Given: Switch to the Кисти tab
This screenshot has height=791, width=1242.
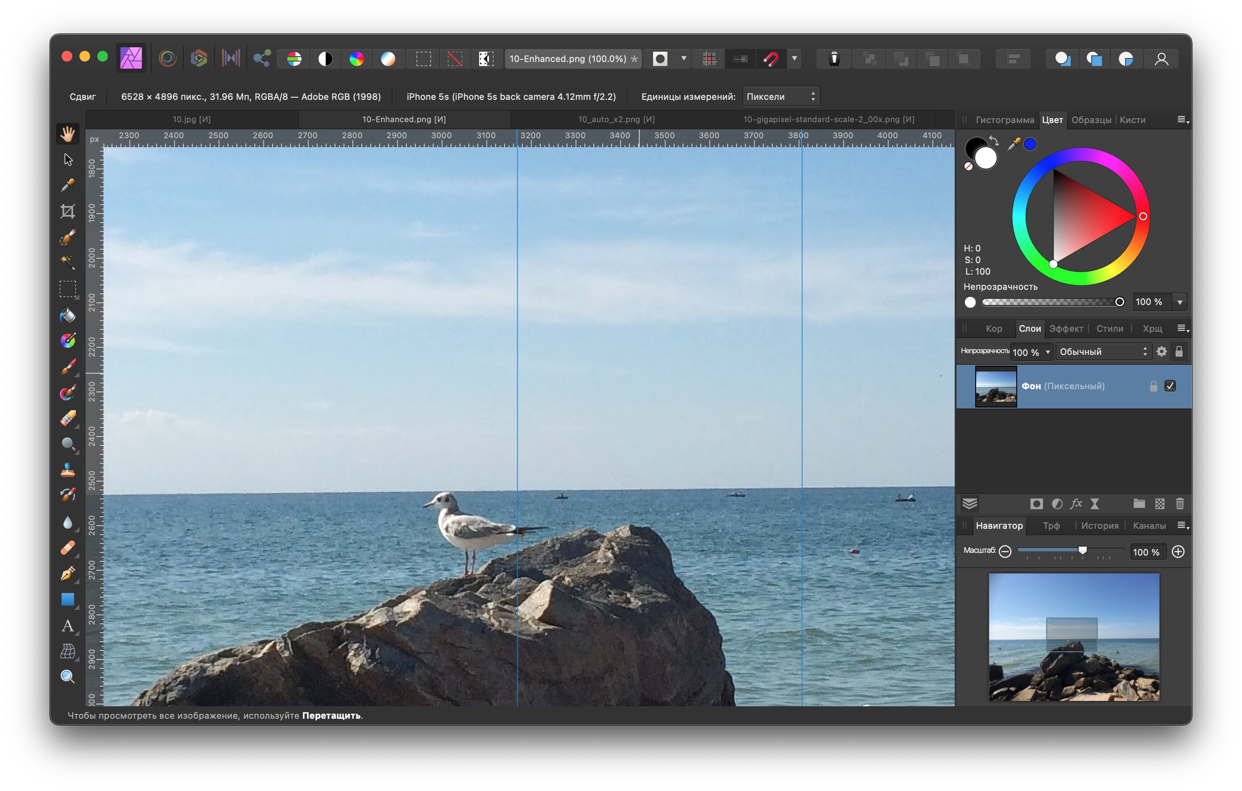Looking at the screenshot, I should point(1133,119).
